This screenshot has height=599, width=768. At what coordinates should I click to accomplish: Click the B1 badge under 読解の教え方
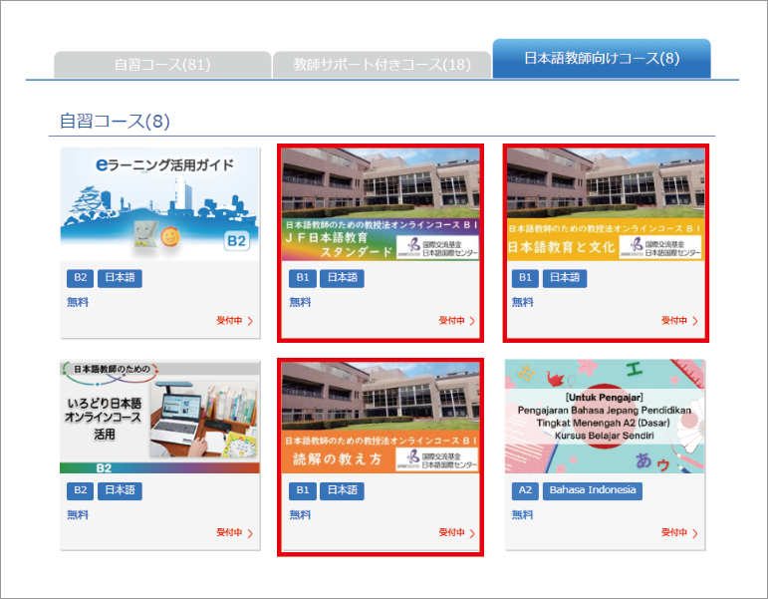point(301,490)
